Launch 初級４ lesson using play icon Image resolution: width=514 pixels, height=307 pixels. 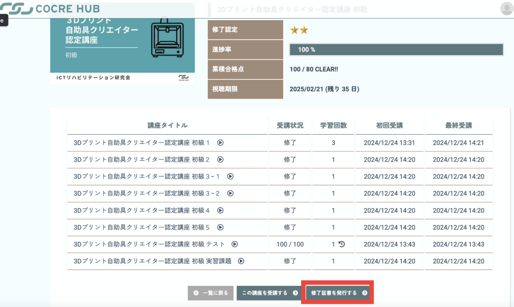220,210
